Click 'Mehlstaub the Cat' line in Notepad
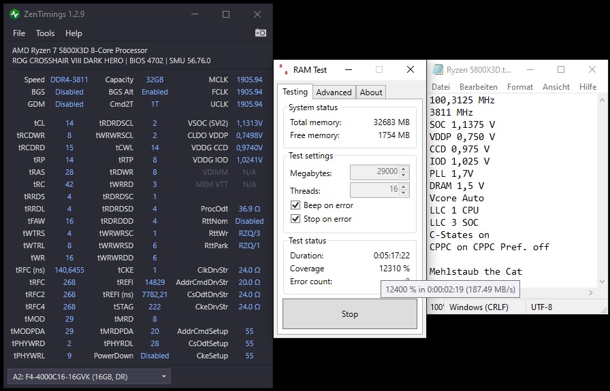The image size is (610, 391). coord(475,272)
